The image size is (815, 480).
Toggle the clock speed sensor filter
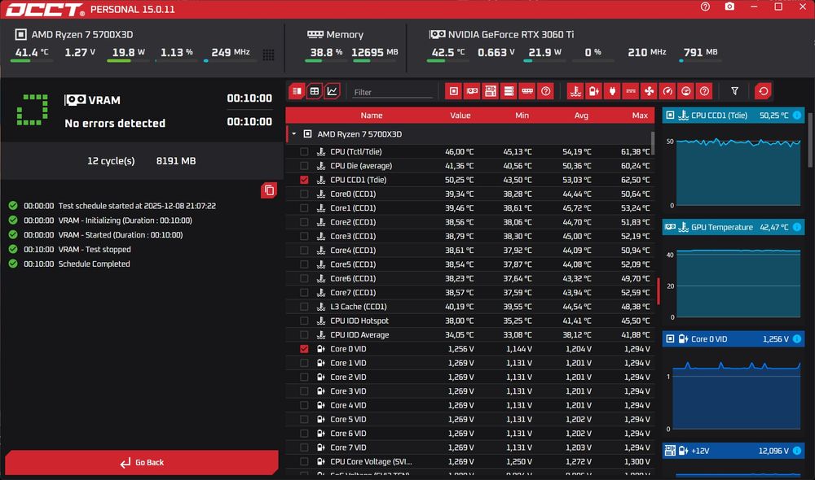coord(667,91)
